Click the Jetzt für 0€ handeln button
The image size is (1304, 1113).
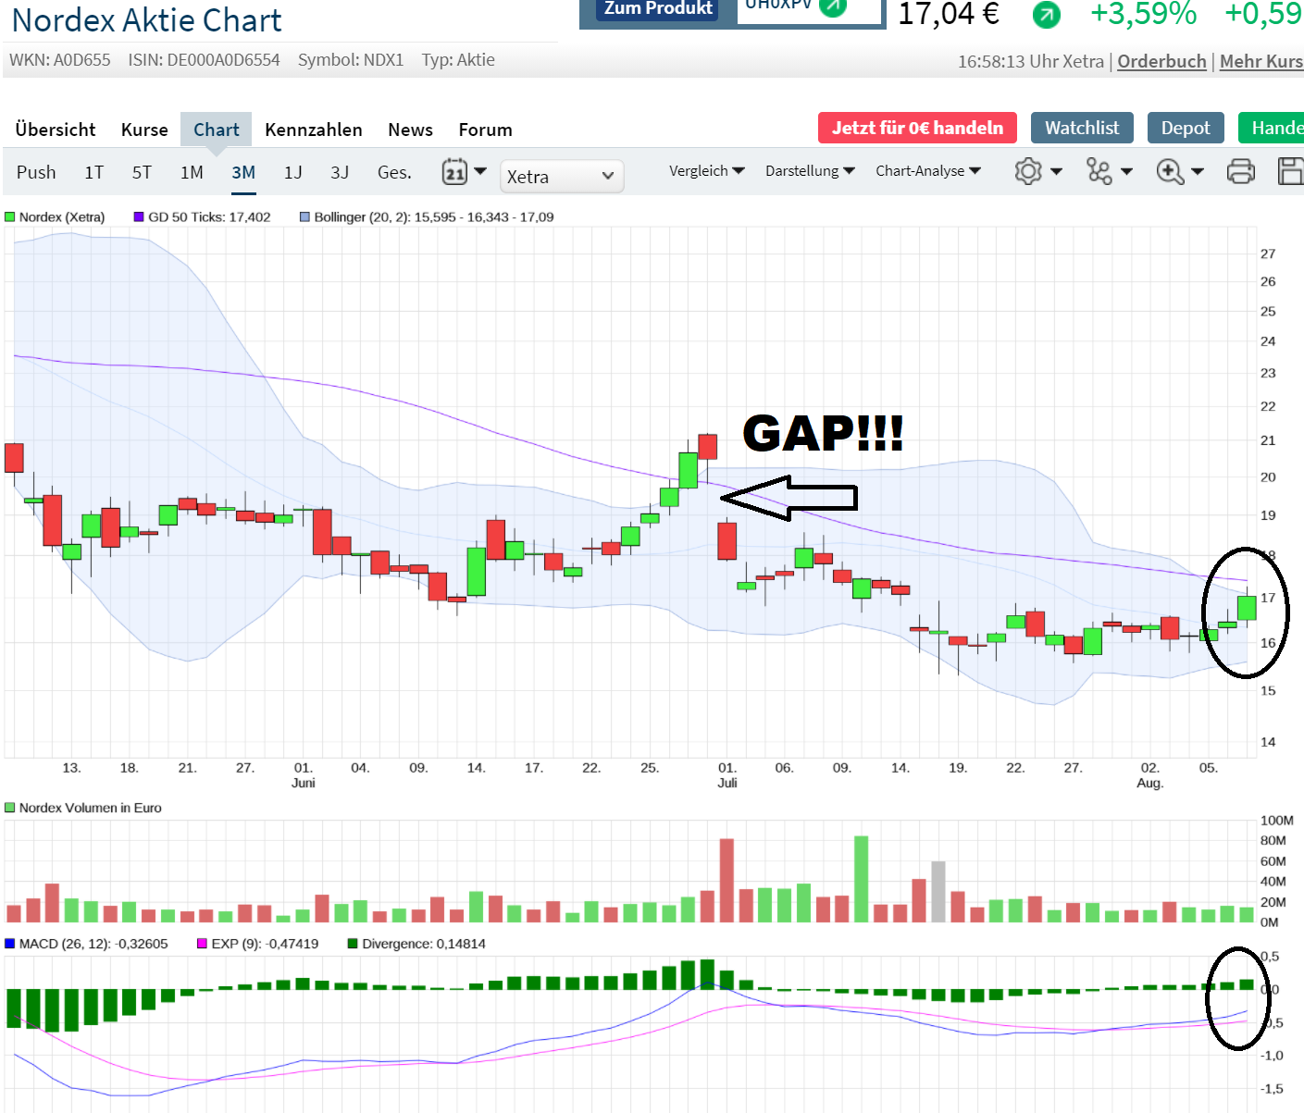(x=917, y=128)
